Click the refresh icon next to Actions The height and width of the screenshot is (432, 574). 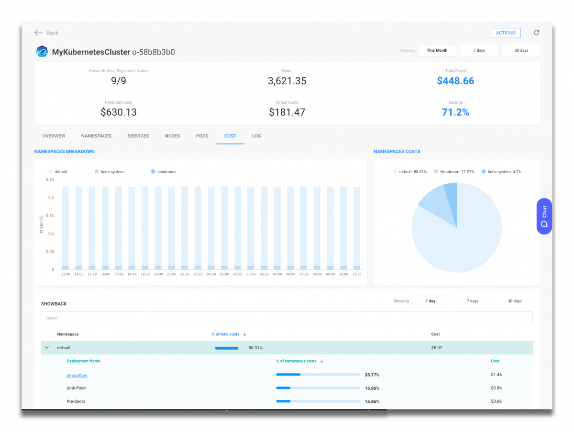[536, 33]
